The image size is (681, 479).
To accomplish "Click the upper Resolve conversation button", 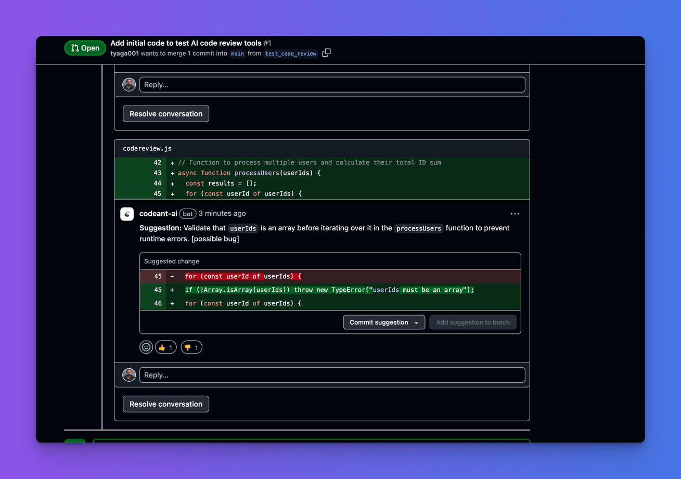I will [x=166, y=114].
